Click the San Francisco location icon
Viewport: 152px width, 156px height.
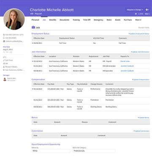pos(4,70)
